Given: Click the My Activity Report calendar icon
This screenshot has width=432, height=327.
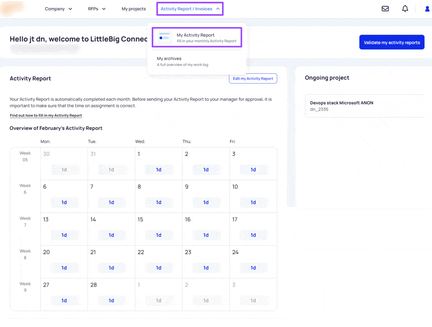Looking at the screenshot, I should click(x=165, y=38).
